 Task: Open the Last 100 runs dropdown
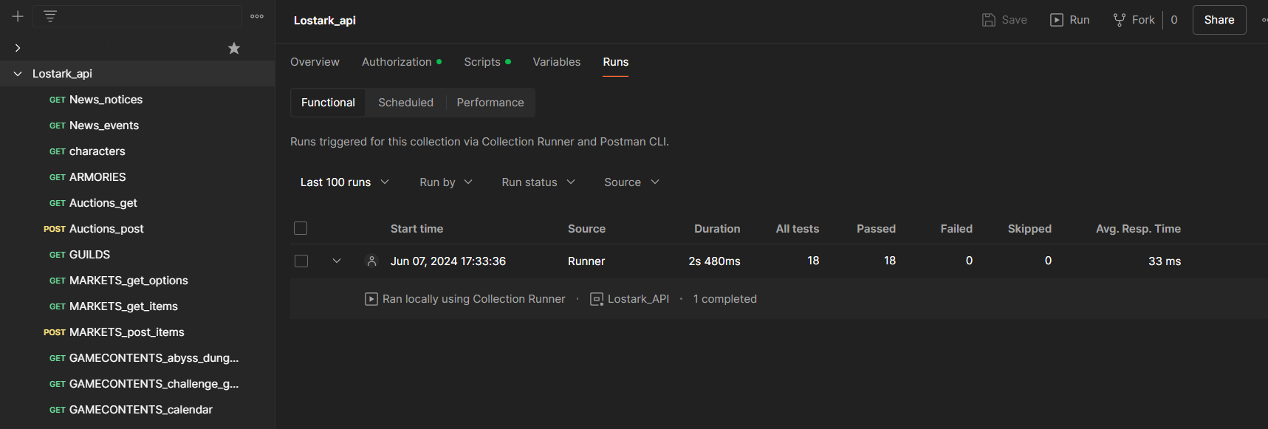click(344, 182)
